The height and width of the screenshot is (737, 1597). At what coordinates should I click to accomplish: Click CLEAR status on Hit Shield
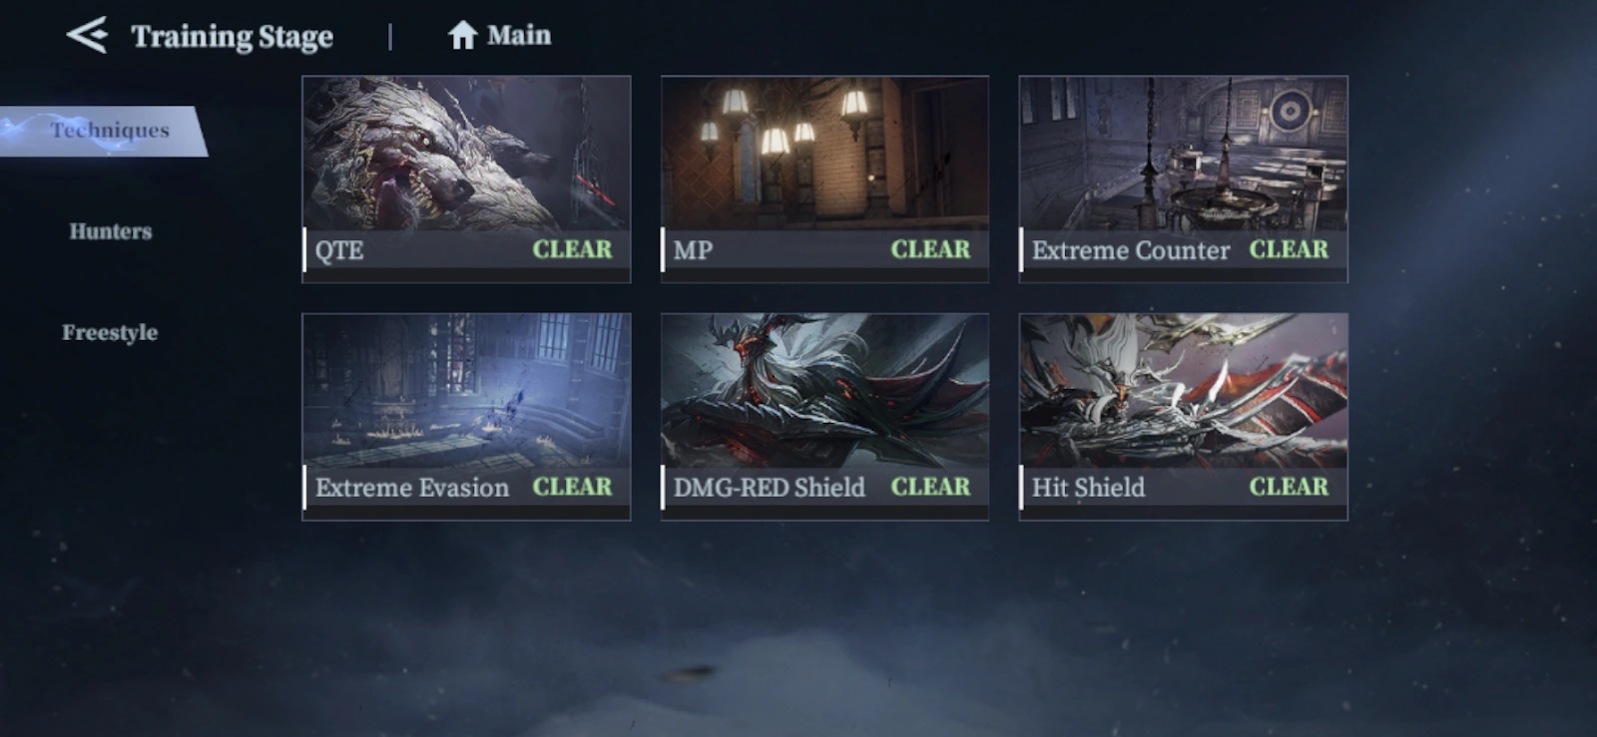pyautogui.click(x=1289, y=487)
